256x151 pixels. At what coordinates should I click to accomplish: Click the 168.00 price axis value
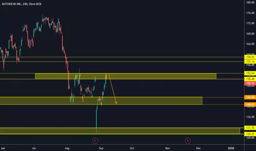250,33
